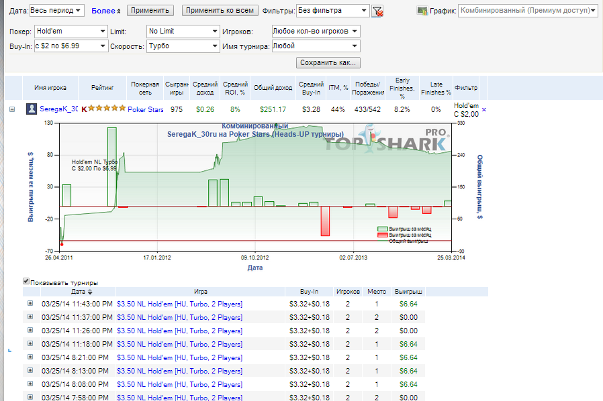Click the Победы/Поражения column header
Viewport: 603px width, 401px height.
pos(367,88)
